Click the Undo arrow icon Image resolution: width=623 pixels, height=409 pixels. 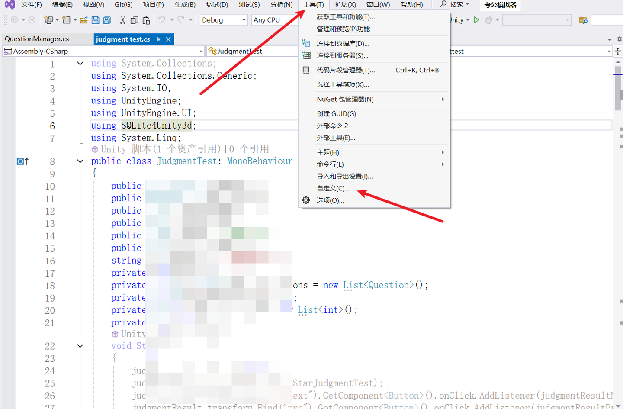click(x=162, y=20)
